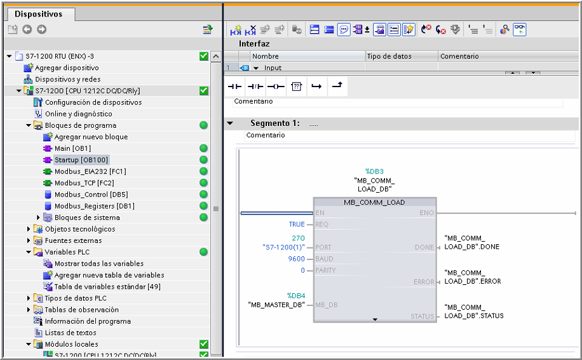Image resolution: width=582 pixels, height=360 pixels.
Task: Click the open branch ladder icon
Action: tap(316, 87)
